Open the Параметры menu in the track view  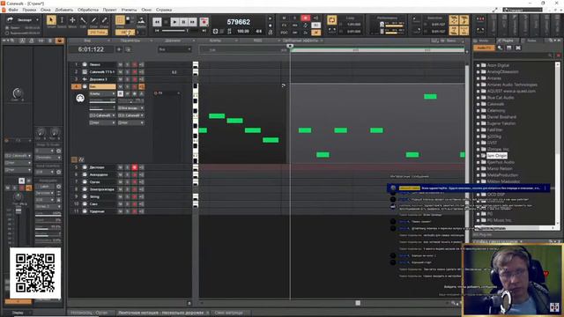coord(130,41)
